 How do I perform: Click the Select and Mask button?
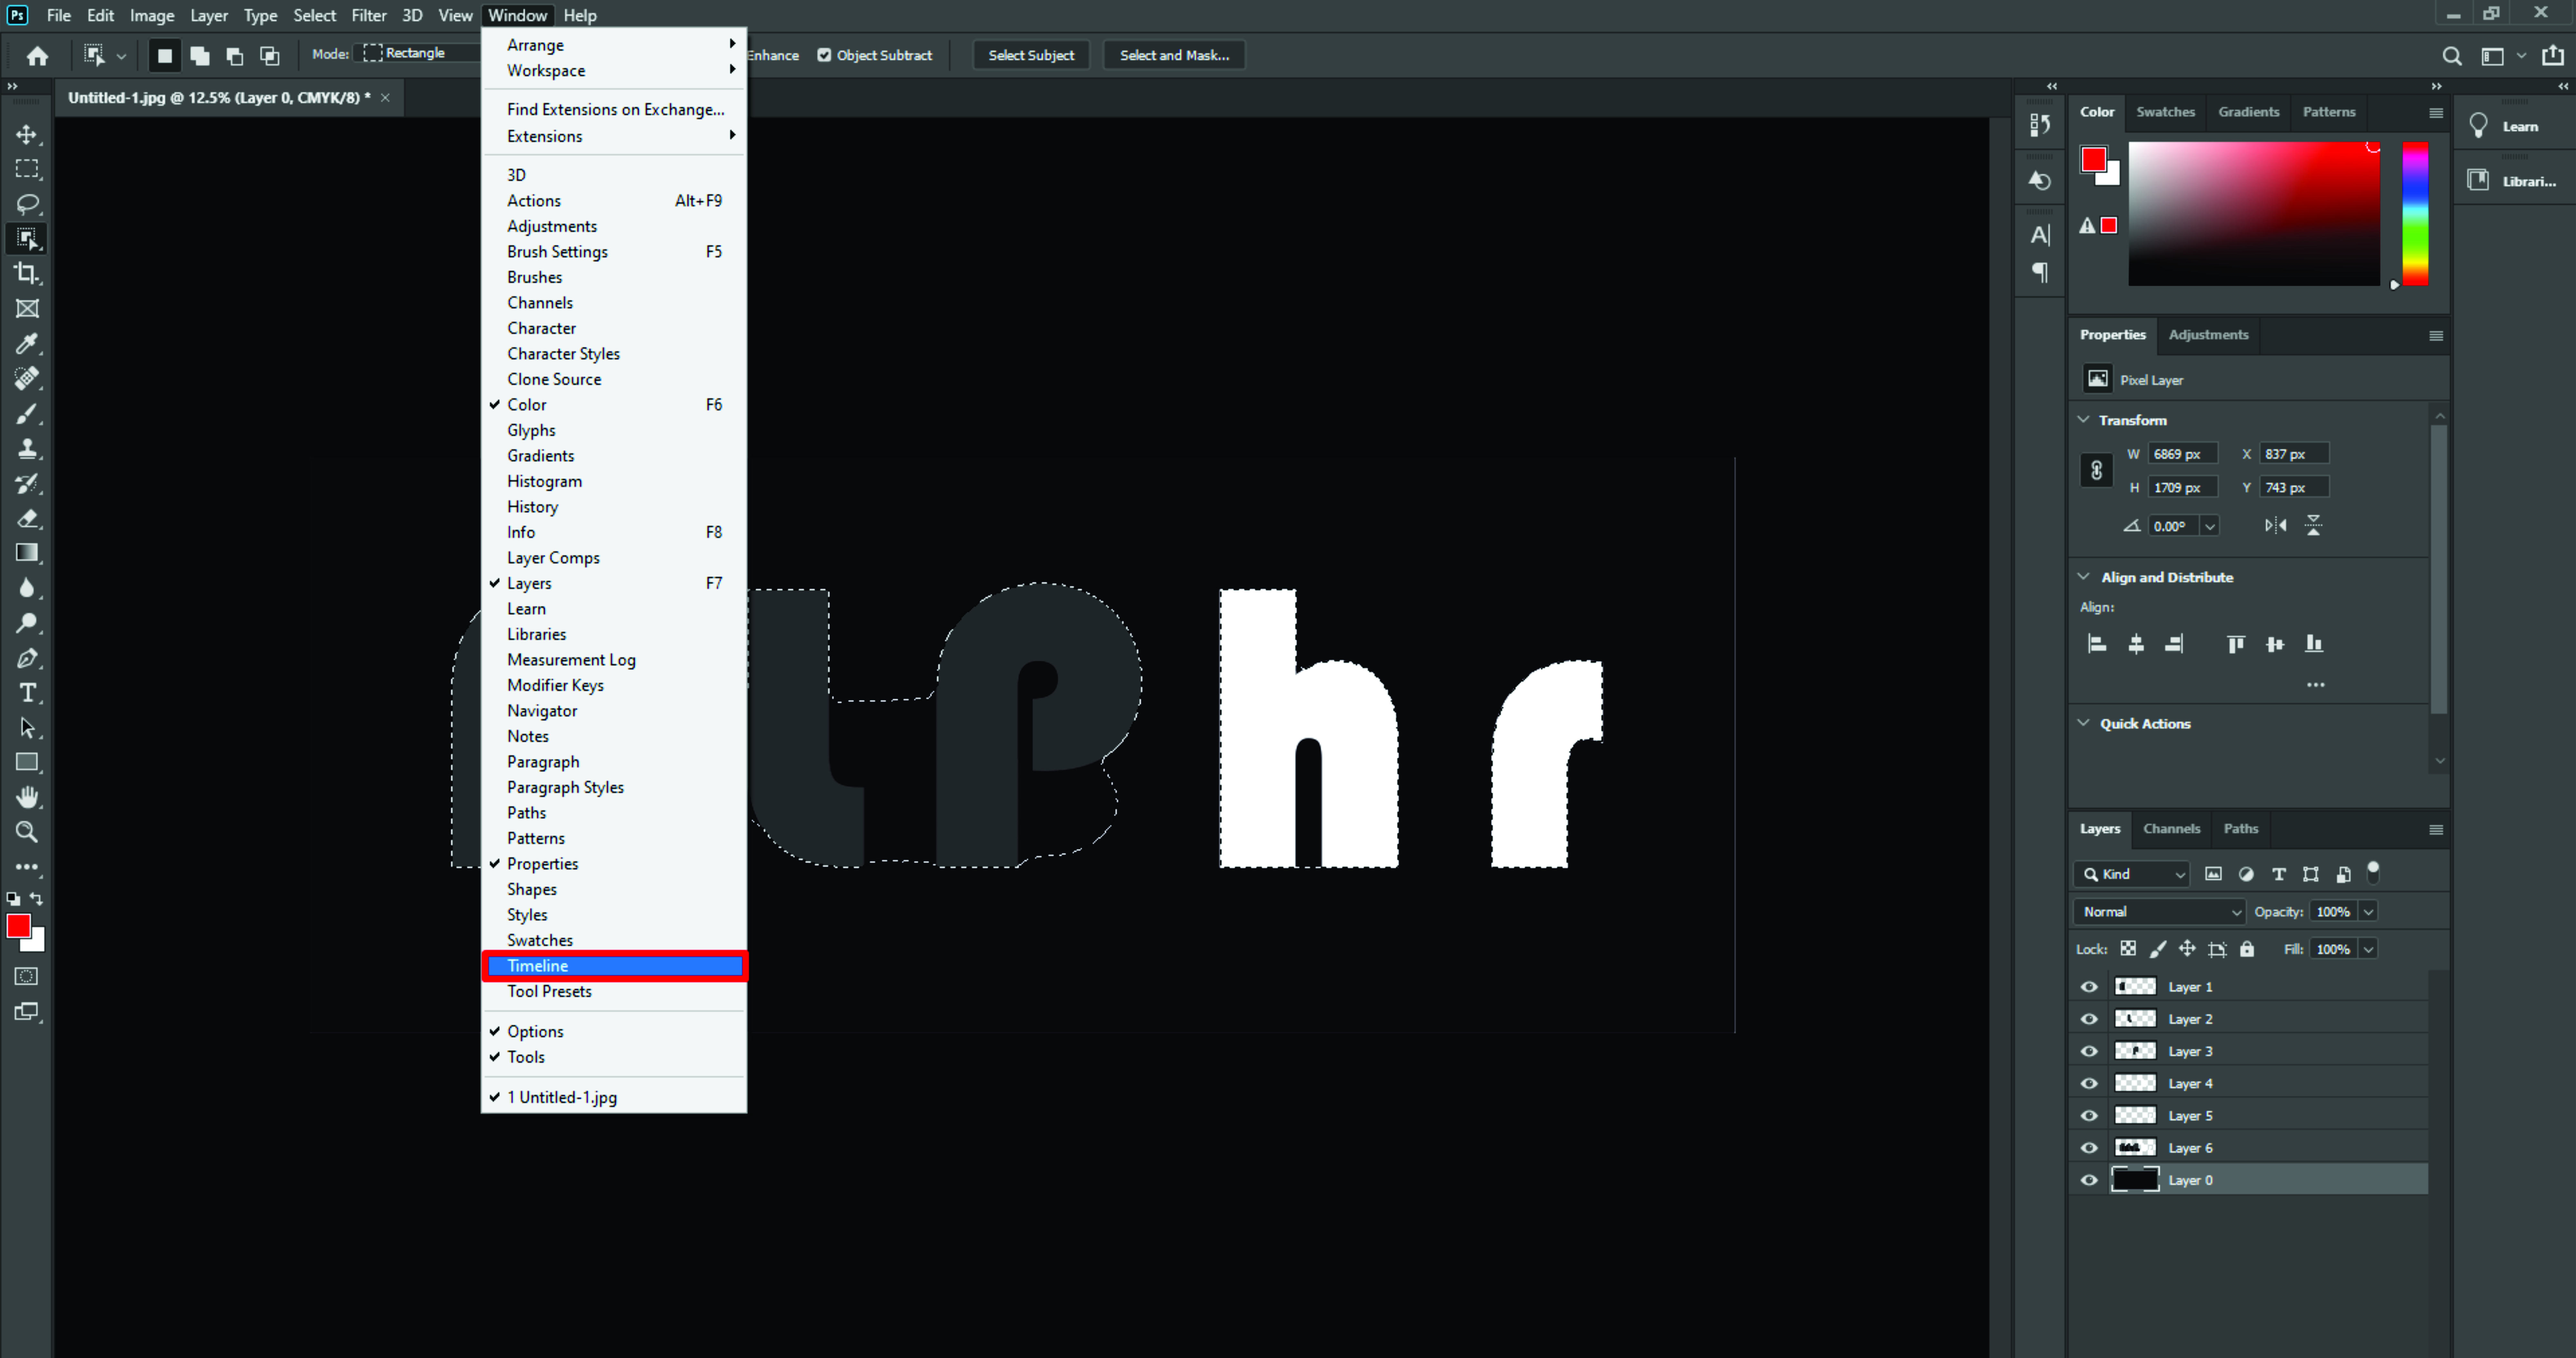[x=1174, y=55]
